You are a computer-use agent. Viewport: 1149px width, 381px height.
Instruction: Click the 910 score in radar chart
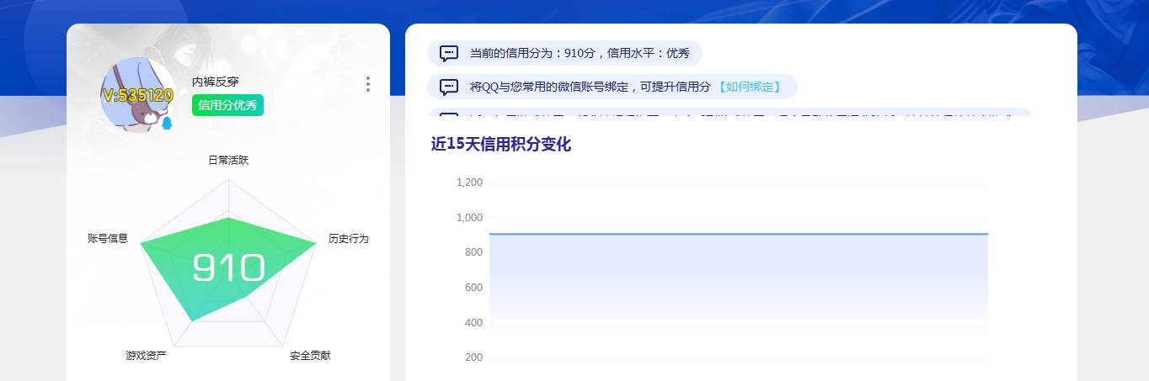228,267
